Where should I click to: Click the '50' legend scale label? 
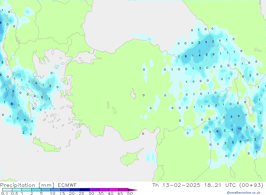coord(130,193)
